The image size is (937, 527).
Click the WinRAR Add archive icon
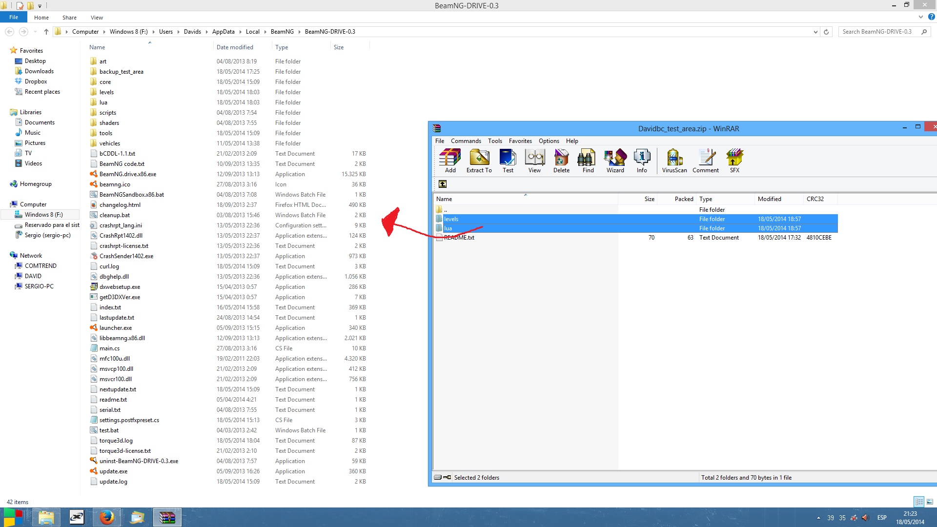(x=450, y=161)
